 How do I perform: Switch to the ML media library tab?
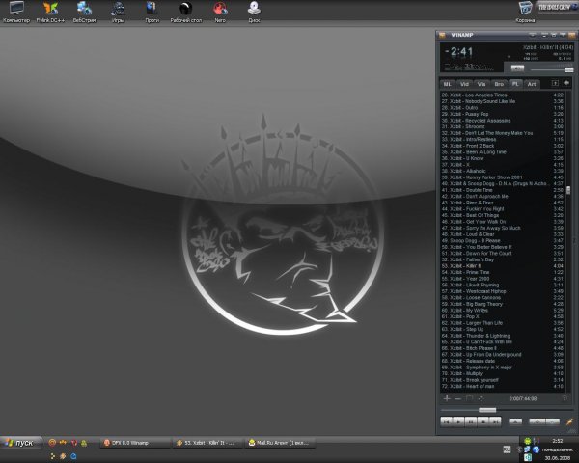(447, 84)
